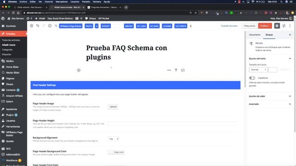Viewport: 296px width, 166px height.
Task: Switch to the Documento tab
Action: 255,35
